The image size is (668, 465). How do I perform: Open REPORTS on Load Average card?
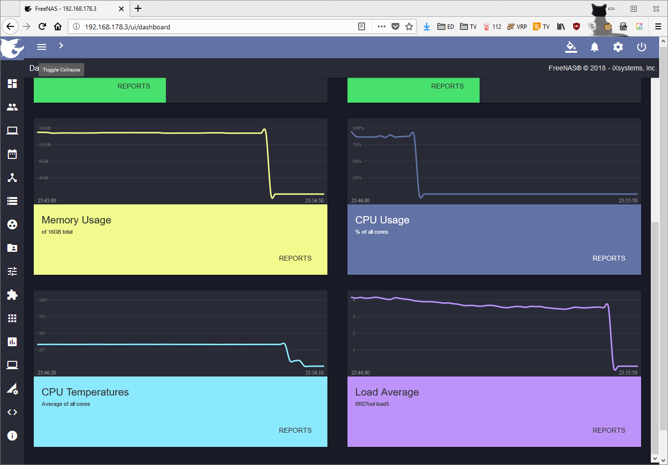pyautogui.click(x=609, y=430)
